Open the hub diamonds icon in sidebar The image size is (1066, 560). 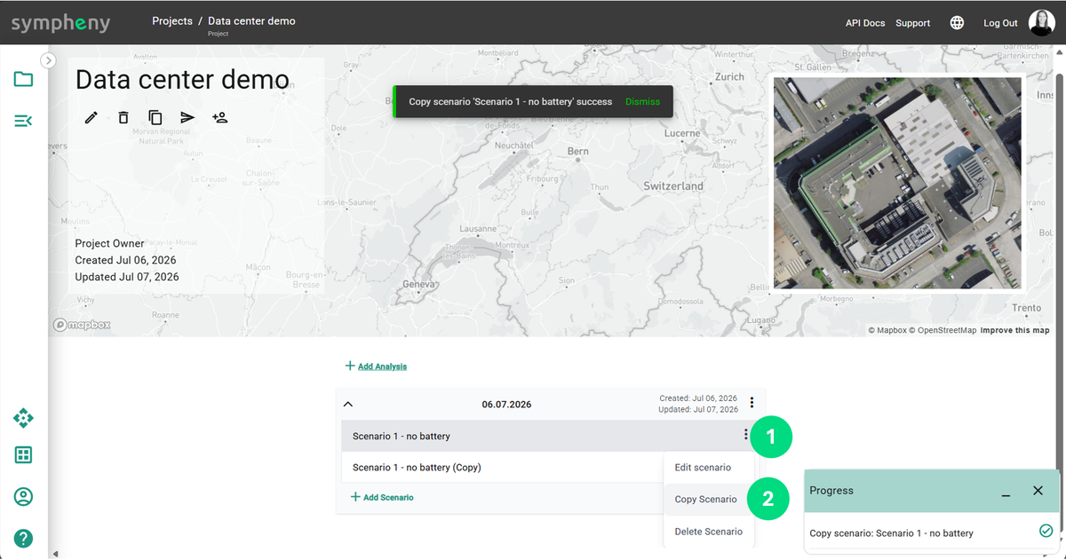tap(23, 417)
